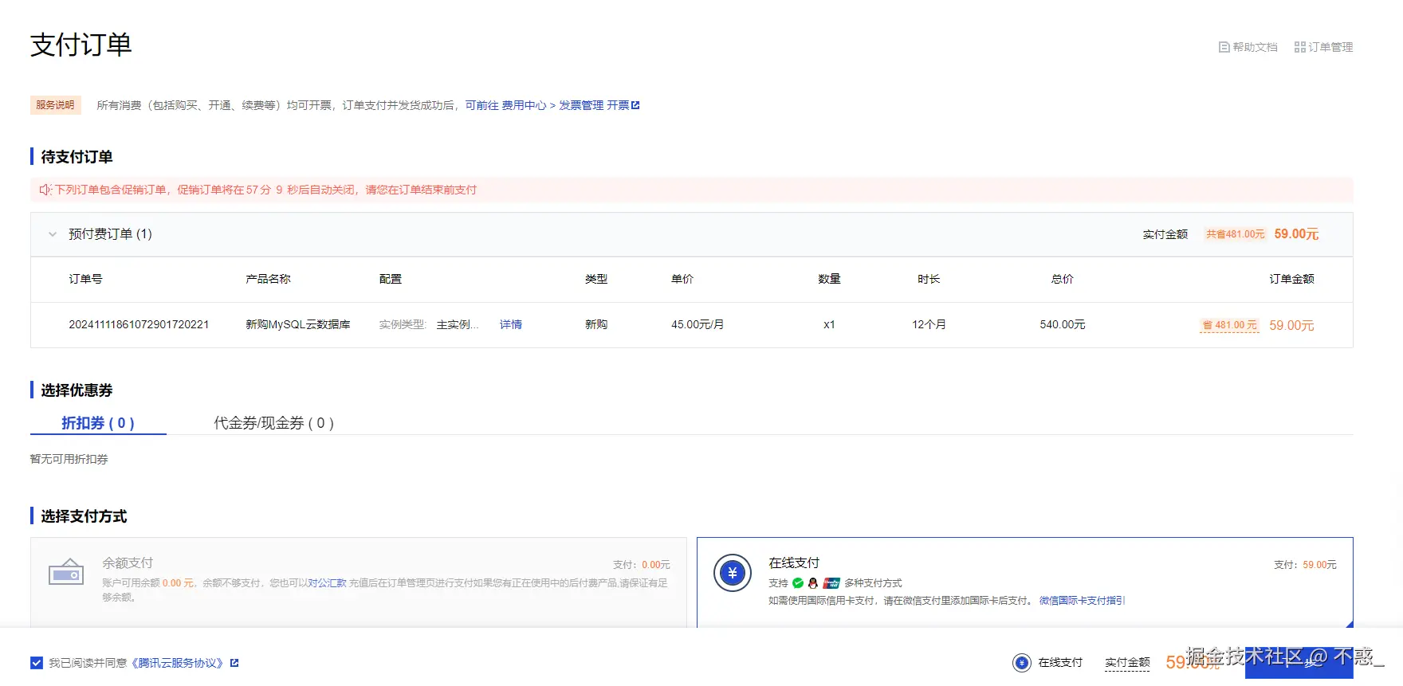Click the speaker icon in promotion notice
The image size is (1403, 686).
tap(45, 190)
